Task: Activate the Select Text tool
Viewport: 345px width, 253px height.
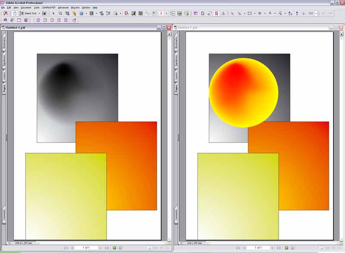Action: pyautogui.click(x=28, y=13)
